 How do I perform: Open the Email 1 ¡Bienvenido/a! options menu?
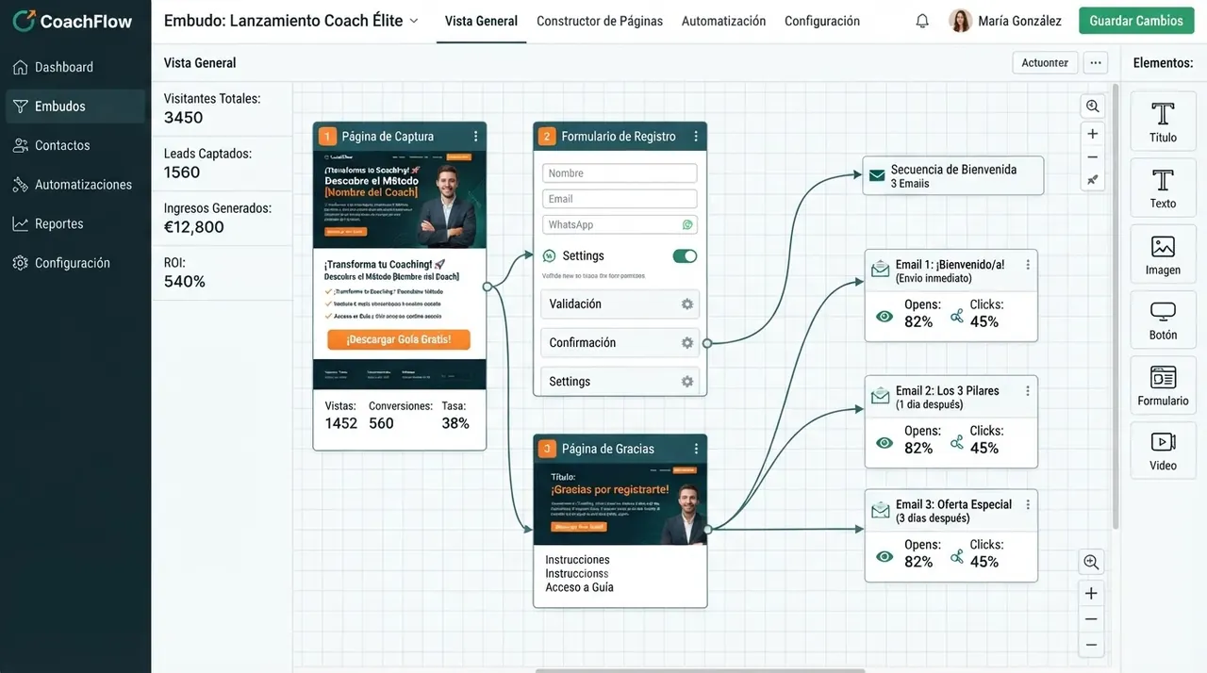(x=1028, y=265)
